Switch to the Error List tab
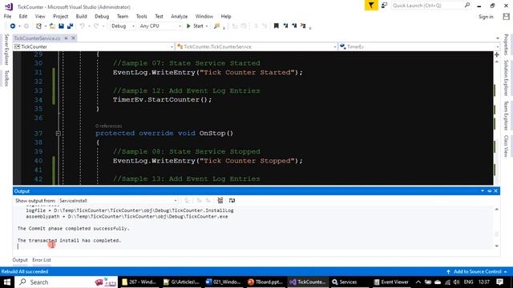 coord(42,260)
